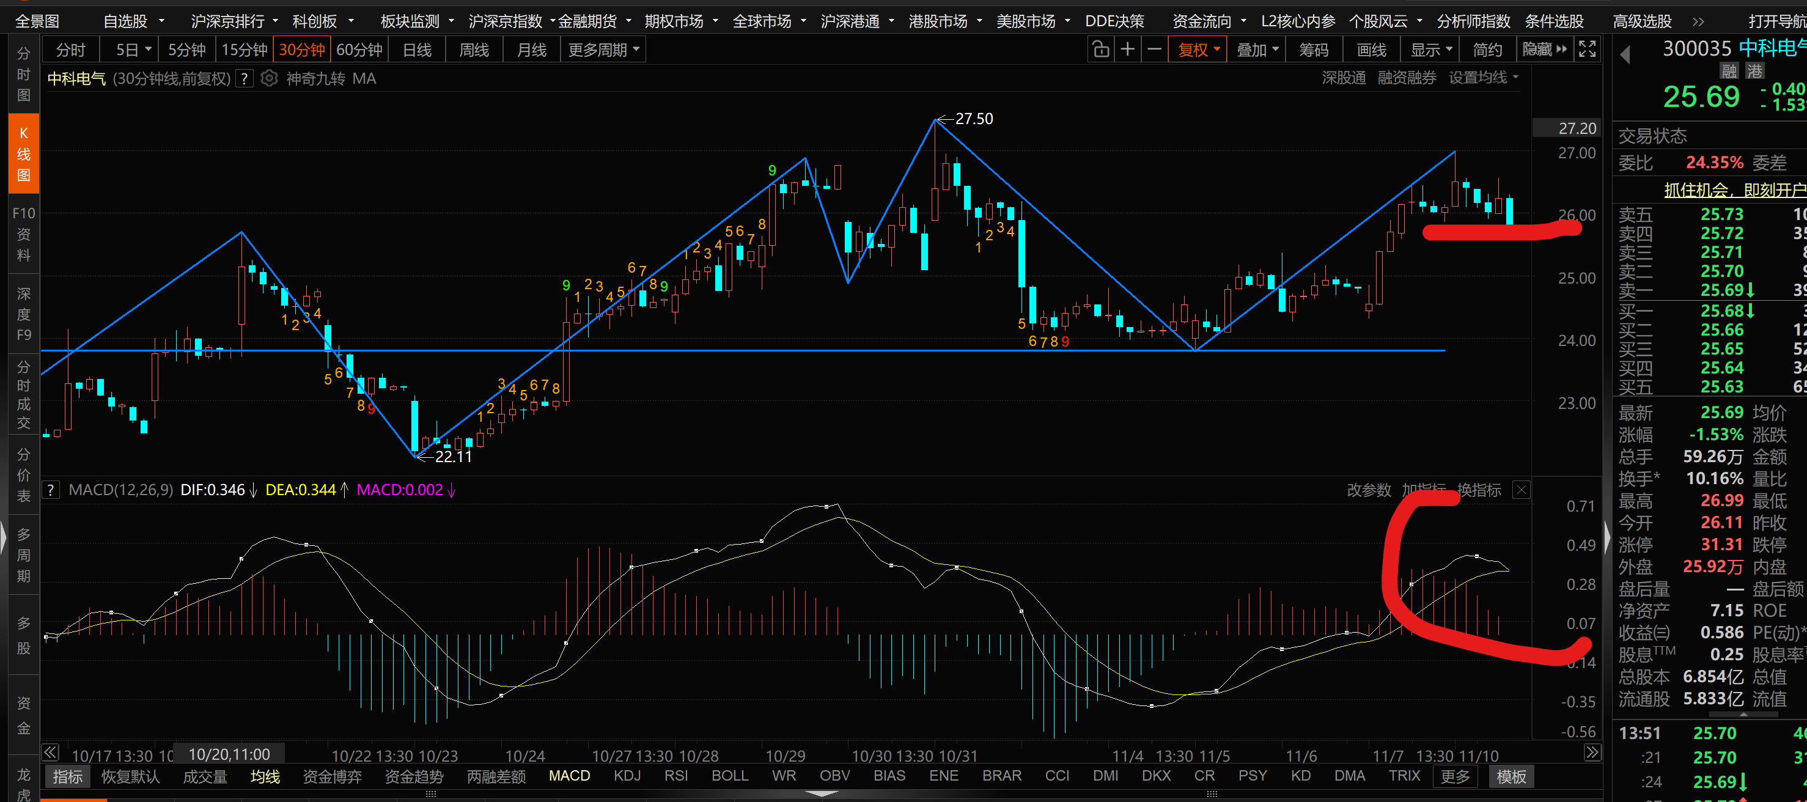Screen dimensions: 1807x802
Task: Zoom out the chart with the minus icon
Action: pos(1155,50)
